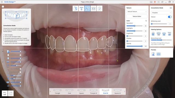Click the Redo button
This screenshot has height=98, width=175.
[11, 93]
